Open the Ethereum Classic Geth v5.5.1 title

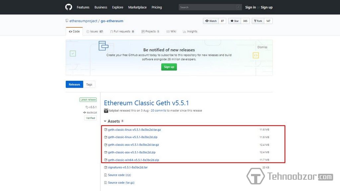(146, 103)
